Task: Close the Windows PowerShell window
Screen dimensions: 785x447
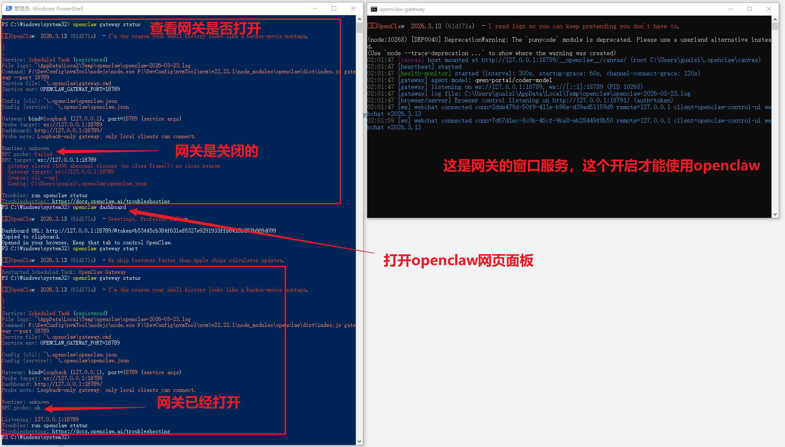Action: [x=353, y=8]
